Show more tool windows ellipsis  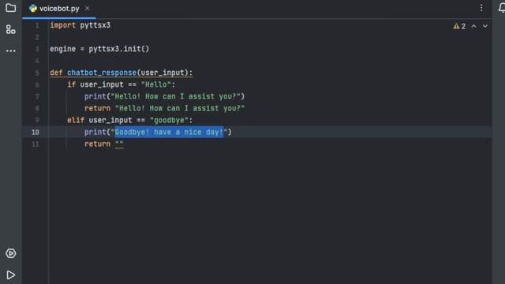[x=10, y=50]
